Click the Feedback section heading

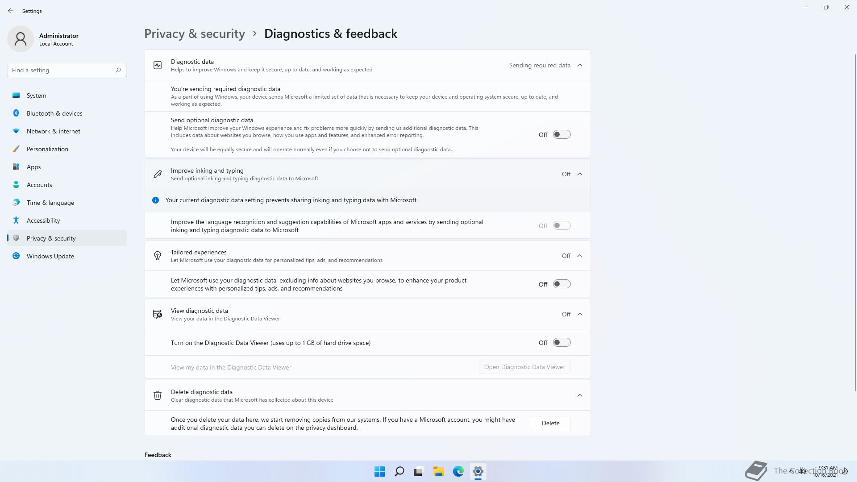point(158,455)
